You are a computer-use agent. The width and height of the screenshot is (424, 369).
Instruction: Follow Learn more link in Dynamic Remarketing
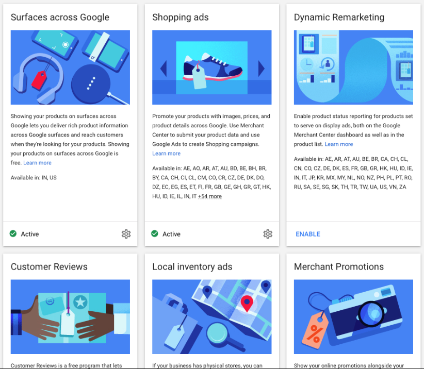(x=339, y=144)
